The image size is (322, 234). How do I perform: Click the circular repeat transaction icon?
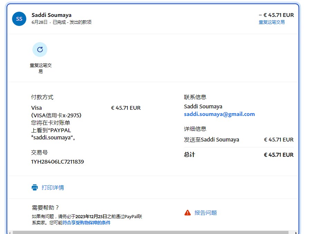click(40, 49)
